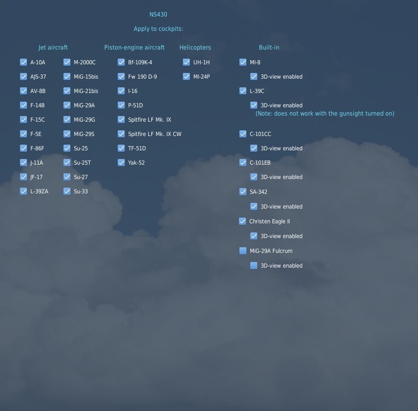Toggle the Fw 190 D-9 checkbox

121,77
